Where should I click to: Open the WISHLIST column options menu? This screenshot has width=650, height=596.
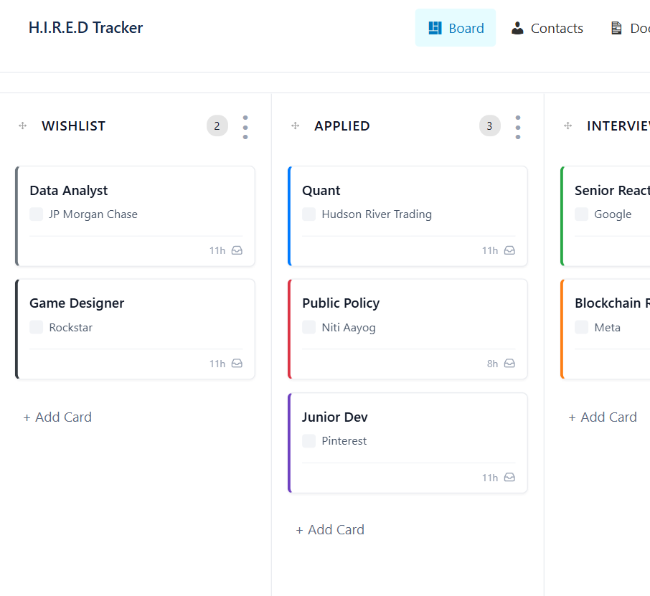(245, 127)
